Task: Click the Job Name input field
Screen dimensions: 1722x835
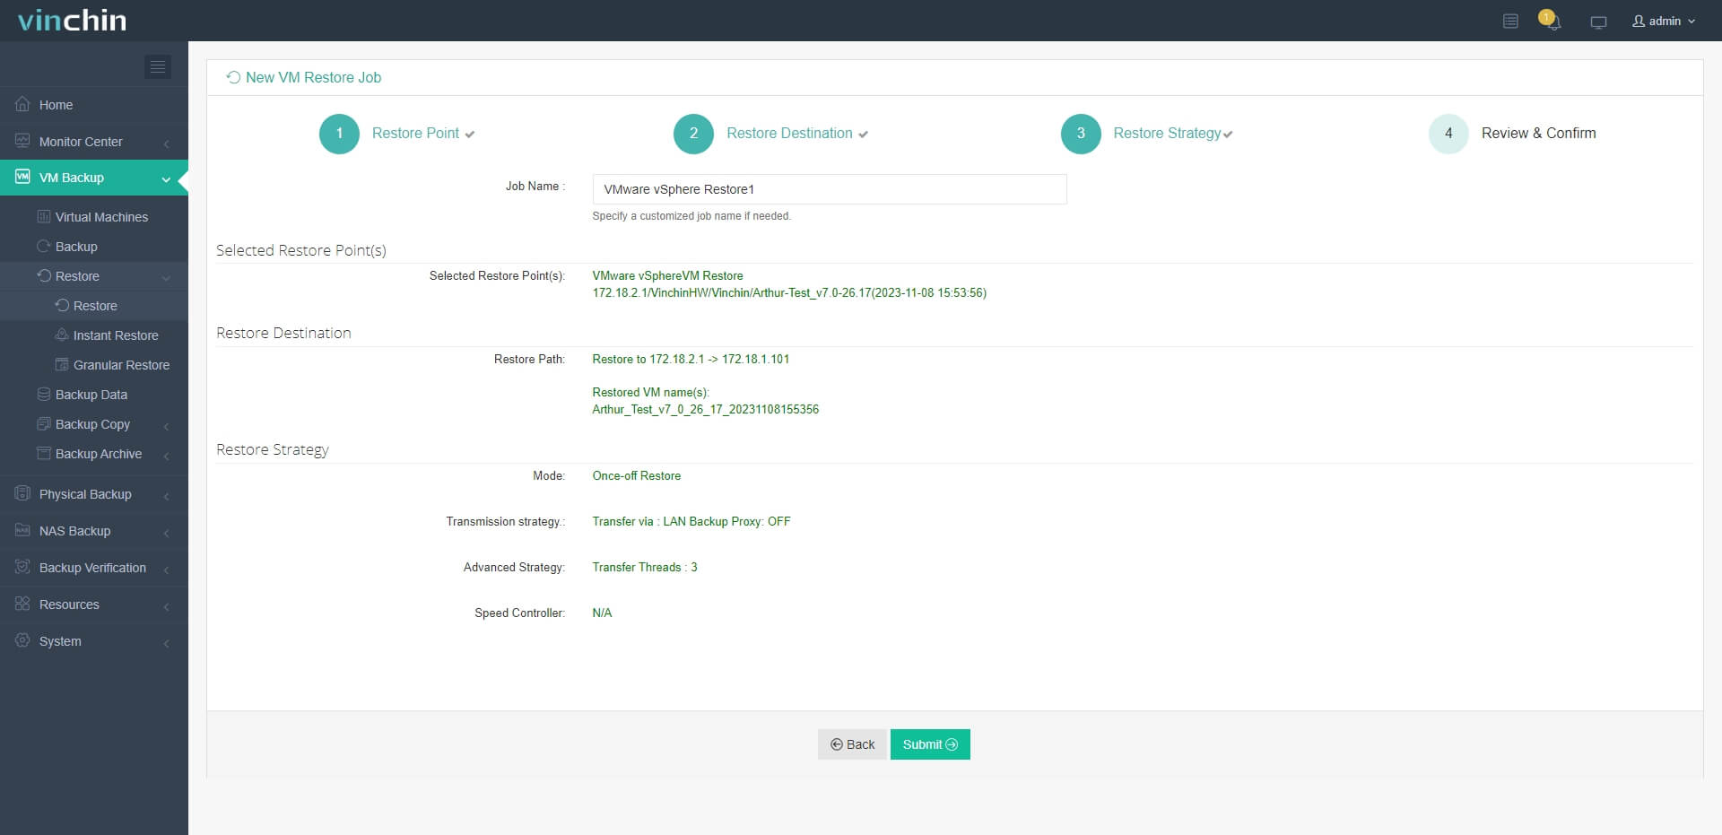Action: click(830, 189)
